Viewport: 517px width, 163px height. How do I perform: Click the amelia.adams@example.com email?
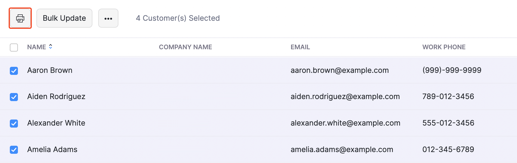[342, 149]
